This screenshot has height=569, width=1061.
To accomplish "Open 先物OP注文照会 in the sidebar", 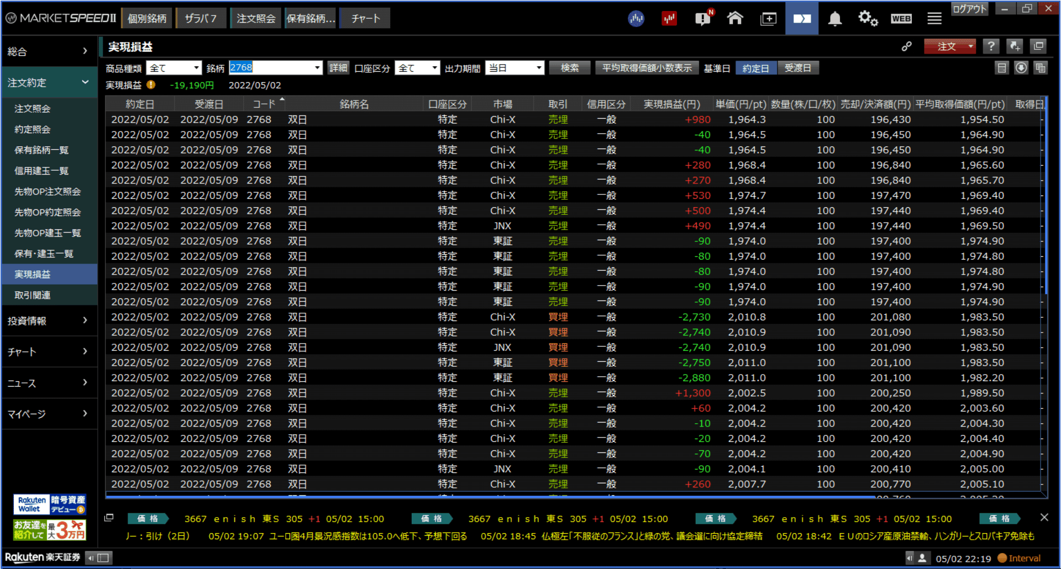I will [49, 192].
